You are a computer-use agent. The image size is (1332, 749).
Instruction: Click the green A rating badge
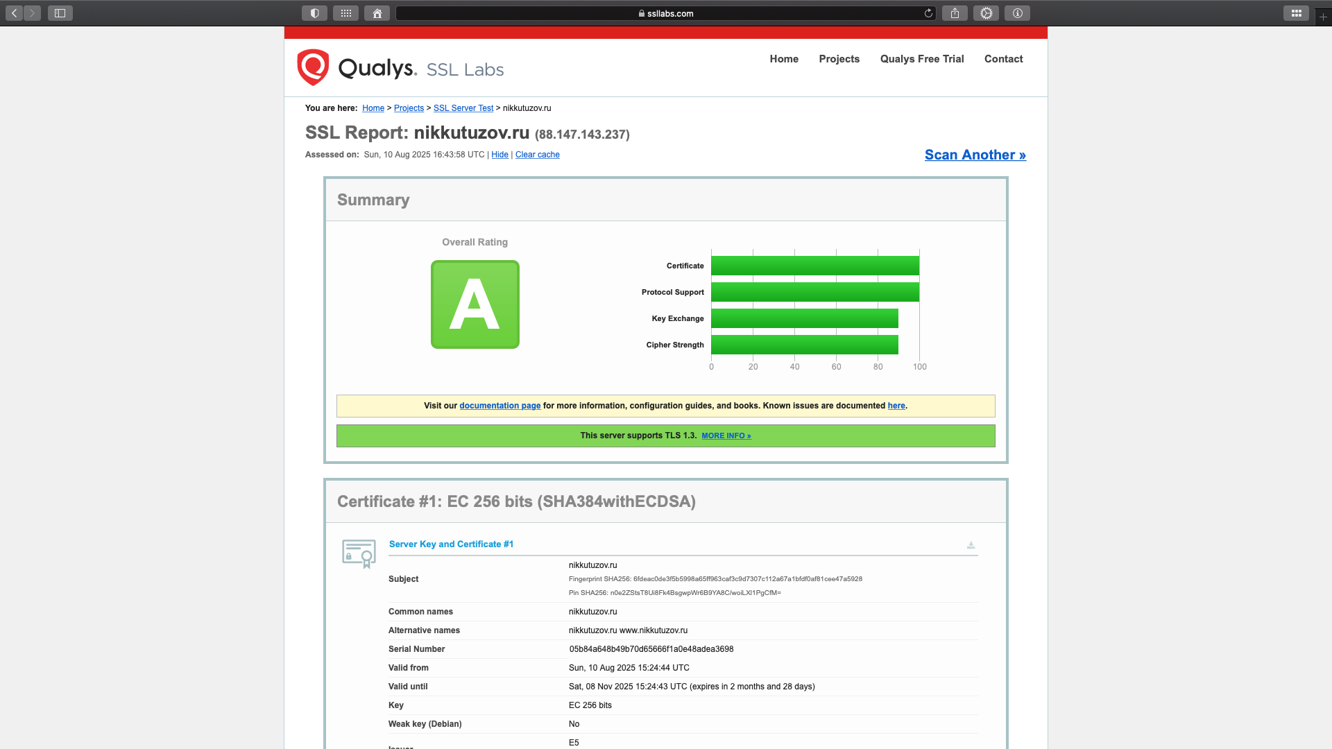point(475,304)
